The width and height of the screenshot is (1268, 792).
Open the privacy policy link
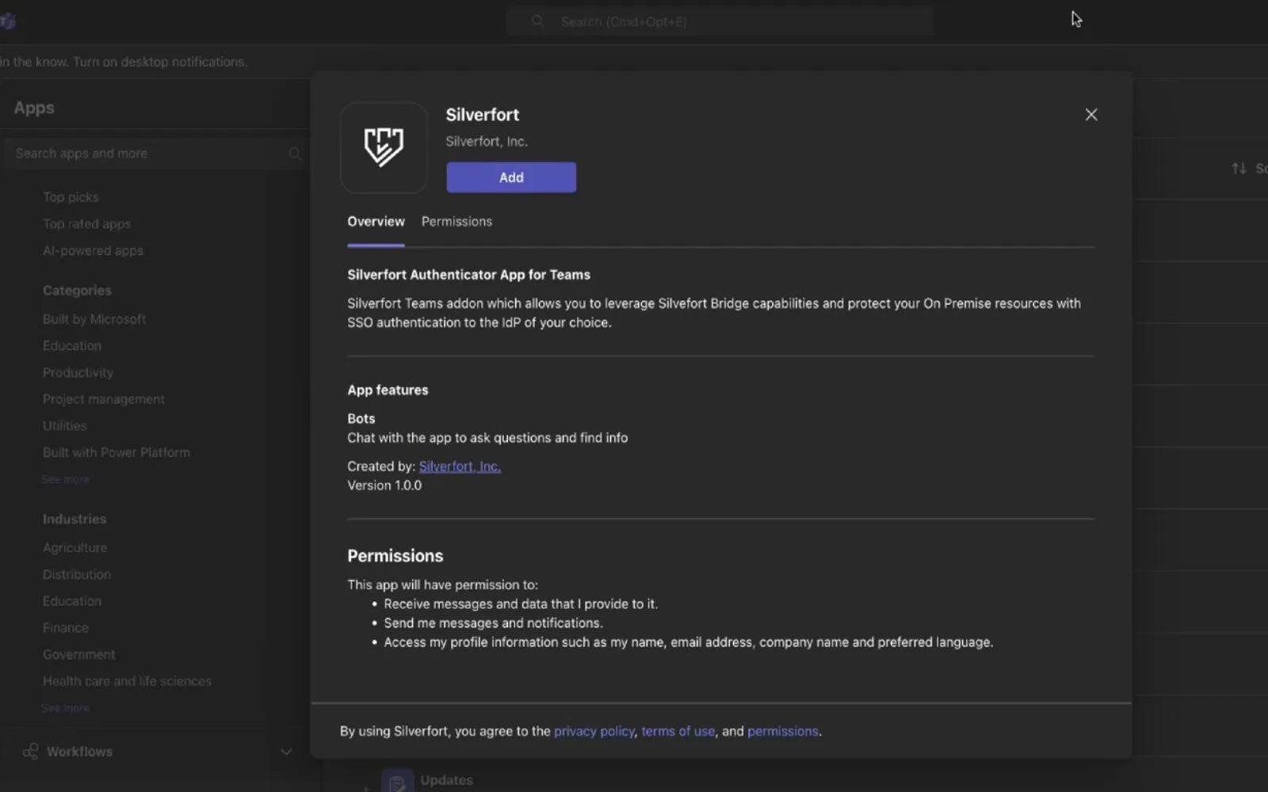[594, 731]
